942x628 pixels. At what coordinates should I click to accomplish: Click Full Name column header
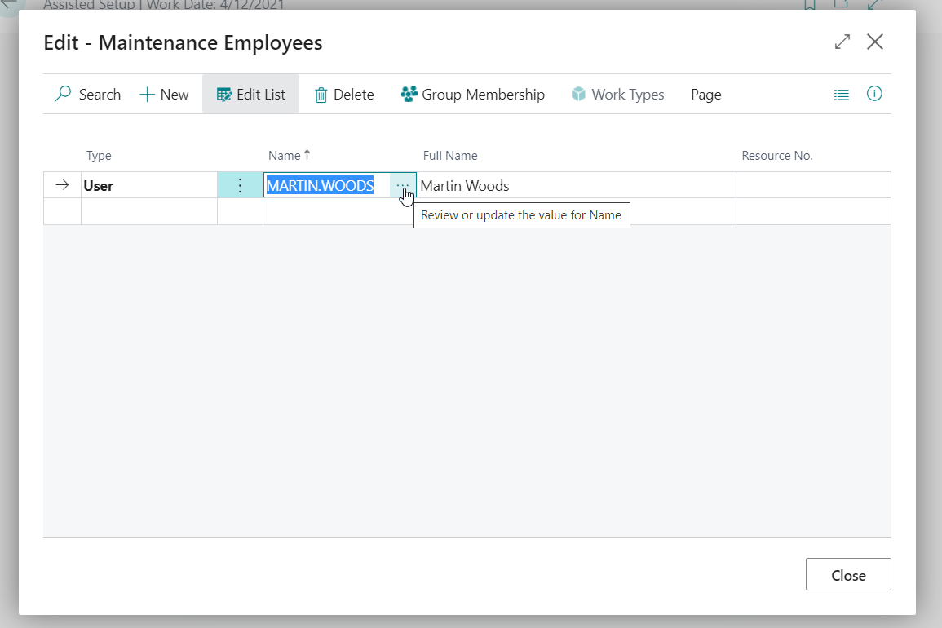click(450, 156)
